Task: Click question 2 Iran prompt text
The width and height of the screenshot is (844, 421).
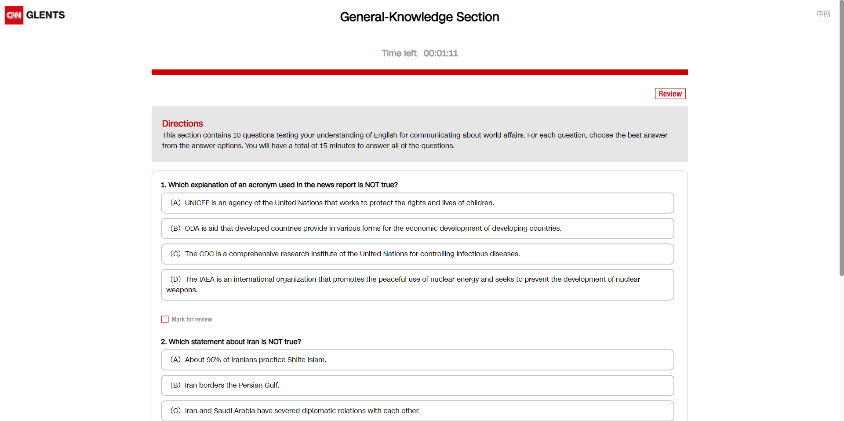Action: [x=231, y=342]
